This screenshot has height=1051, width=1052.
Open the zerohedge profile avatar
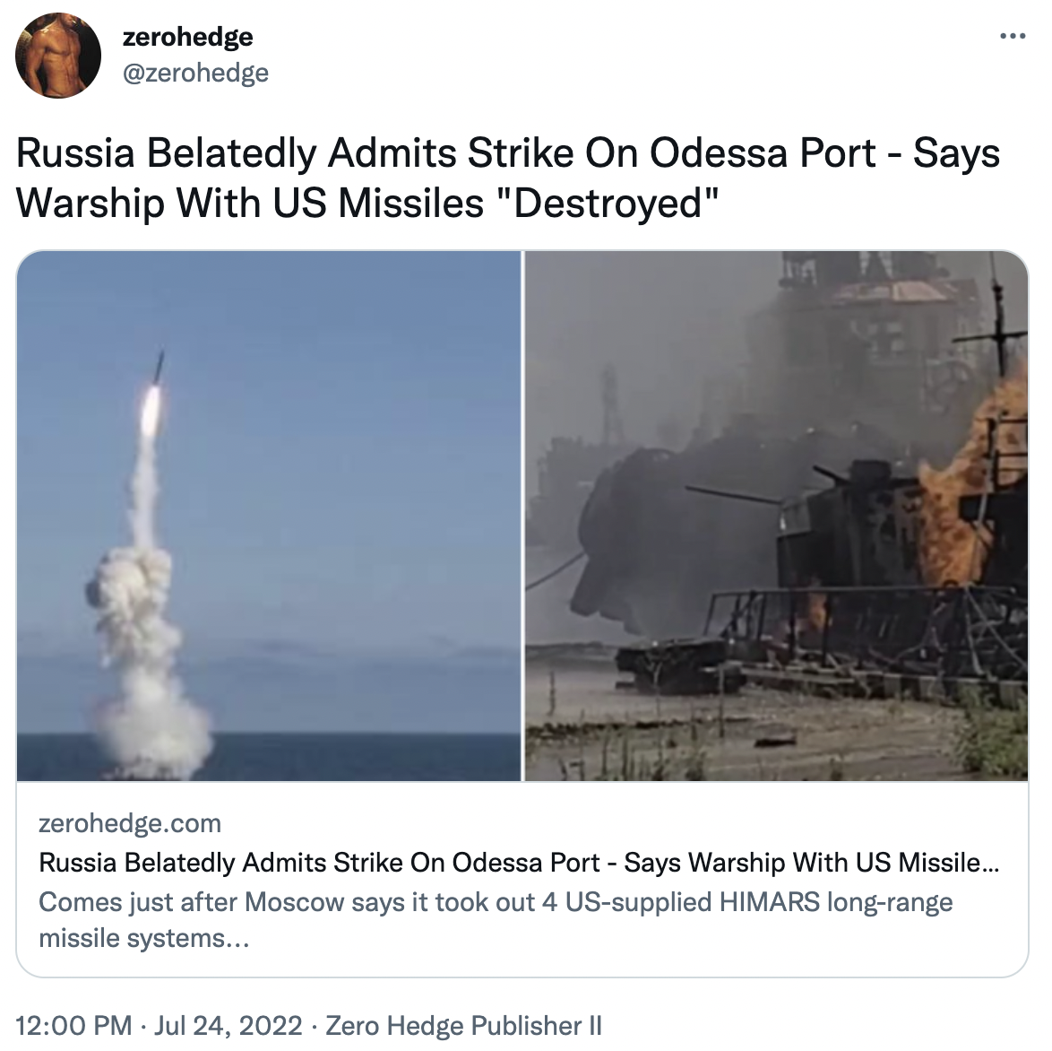pos(57,55)
